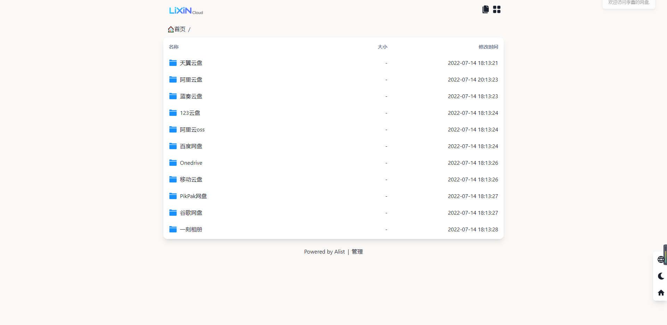
Task: Toggle dark mode with moon icon
Action: tap(661, 276)
